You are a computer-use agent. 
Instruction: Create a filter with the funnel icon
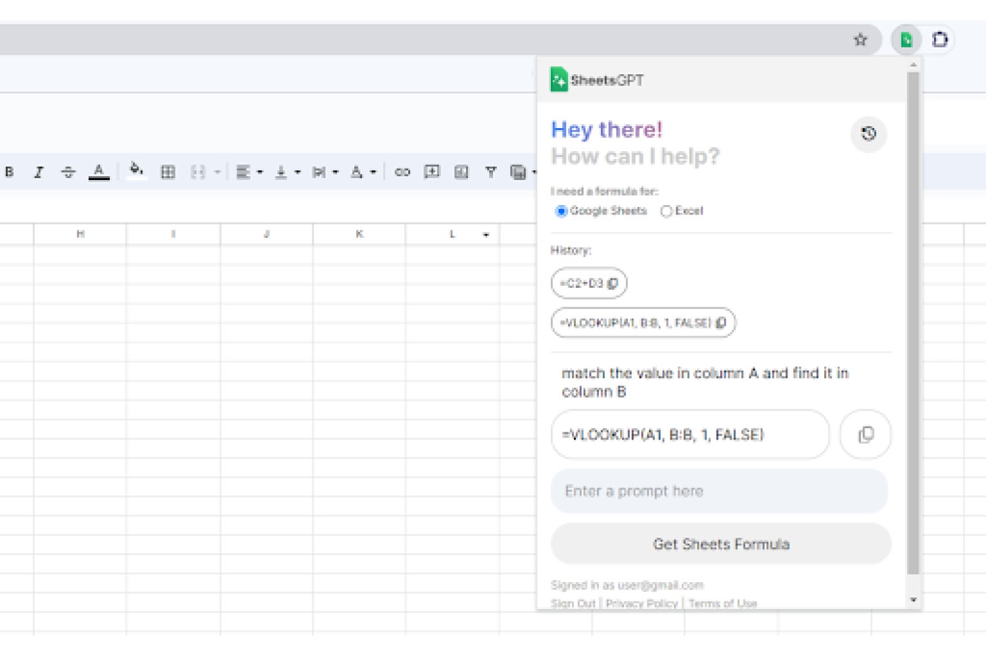(x=490, y=172)
